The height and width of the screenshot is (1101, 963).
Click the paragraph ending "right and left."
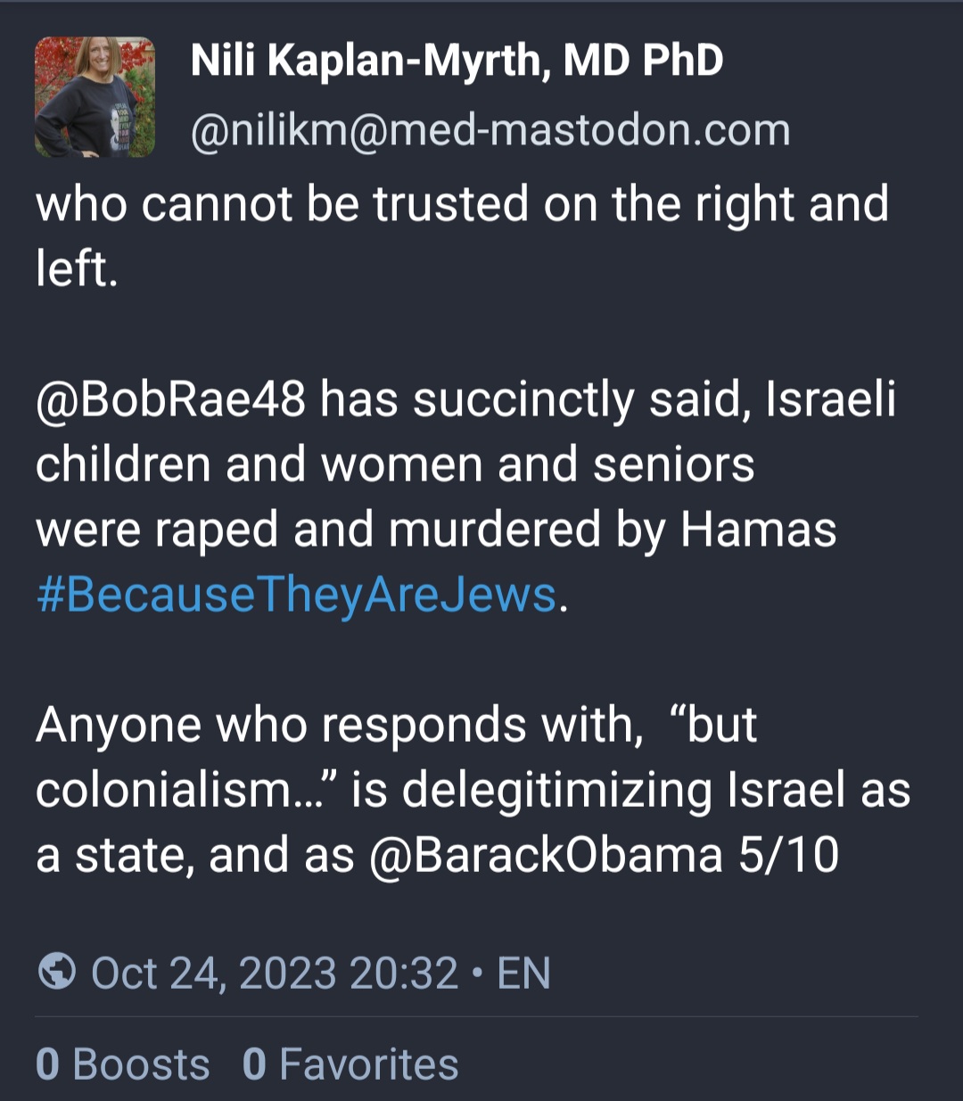[x=462, y=236]
